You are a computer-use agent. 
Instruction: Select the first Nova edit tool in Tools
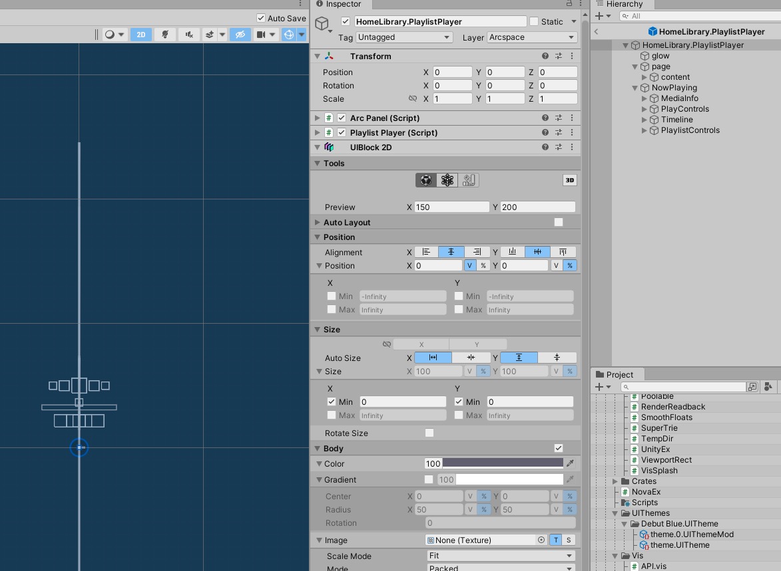tap(425, 179)
